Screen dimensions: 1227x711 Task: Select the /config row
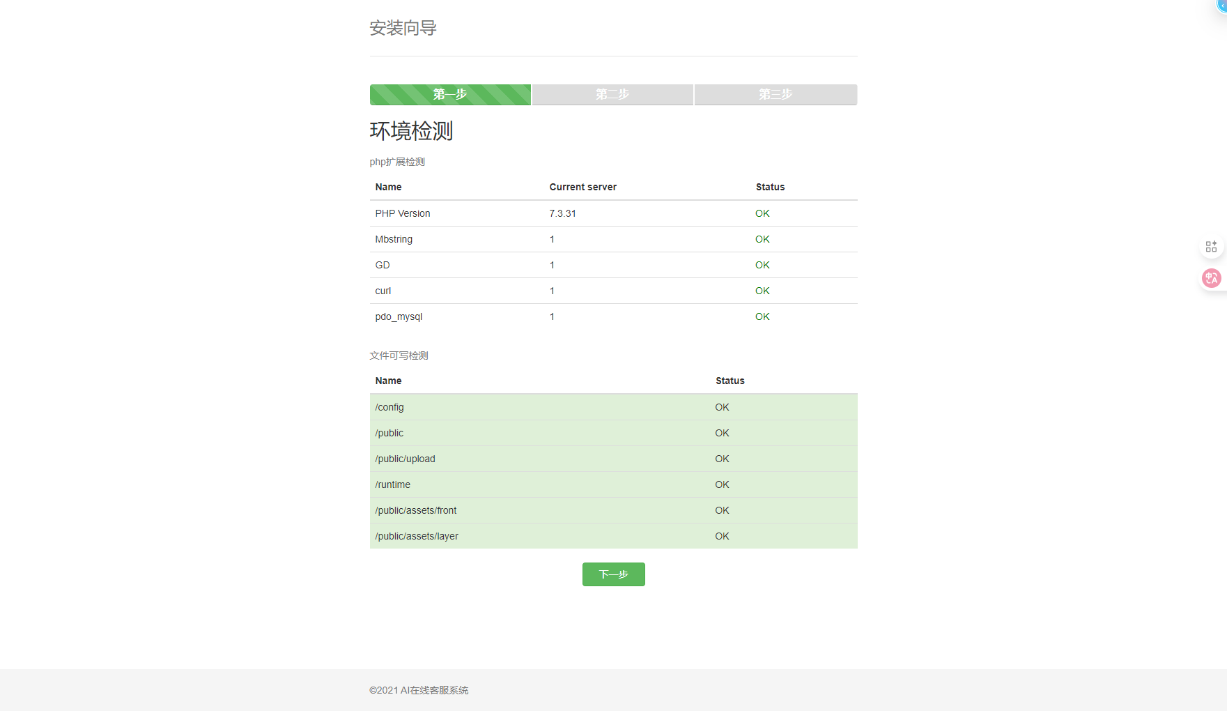(613, 407)
